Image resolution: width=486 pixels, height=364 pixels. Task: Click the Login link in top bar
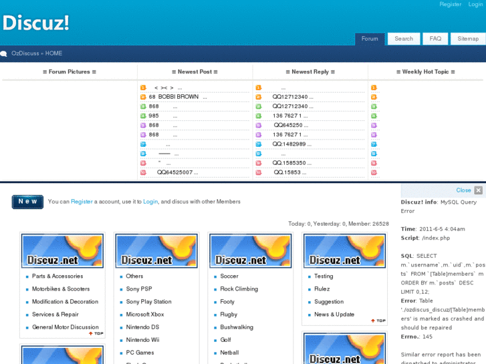coord(475,4)
